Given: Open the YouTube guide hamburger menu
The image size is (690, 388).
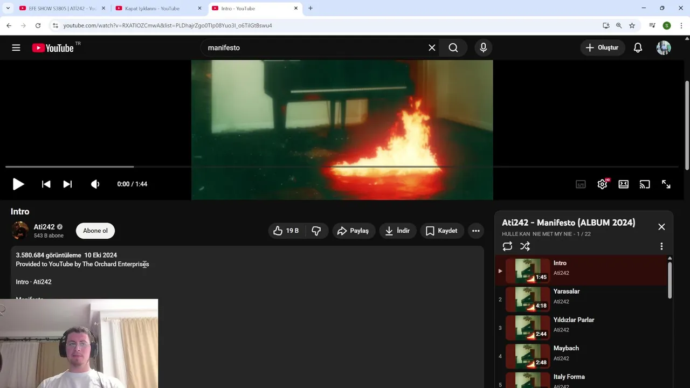Looking at the screenshot, I should point(16,47).
